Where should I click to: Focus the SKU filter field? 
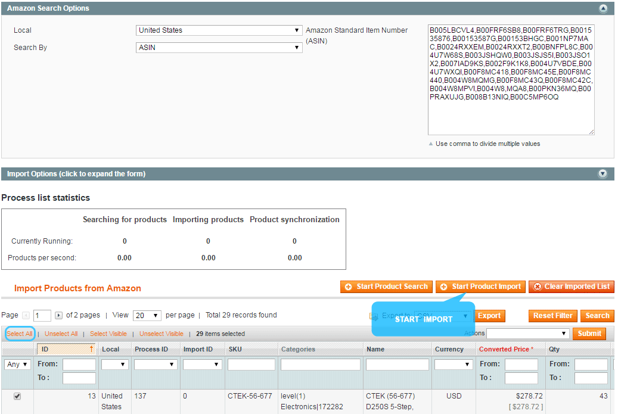[x=251, y=365]
